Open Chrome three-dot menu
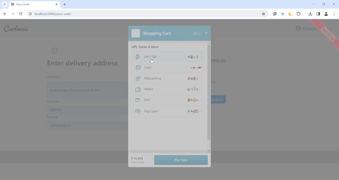Image resolution: width=339 pixels, height=180 pixels. click(x=334, y=14)
